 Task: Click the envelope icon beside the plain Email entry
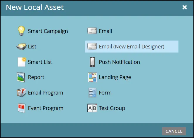92,31
